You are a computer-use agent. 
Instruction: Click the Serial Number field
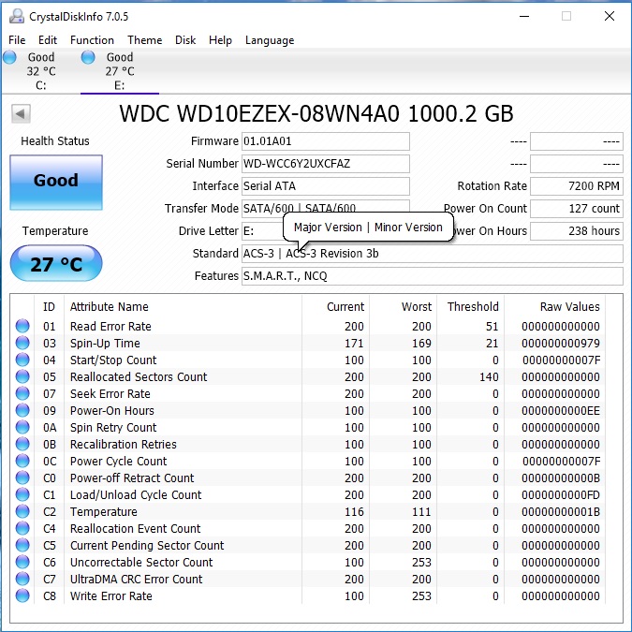(x=326, y=164)
